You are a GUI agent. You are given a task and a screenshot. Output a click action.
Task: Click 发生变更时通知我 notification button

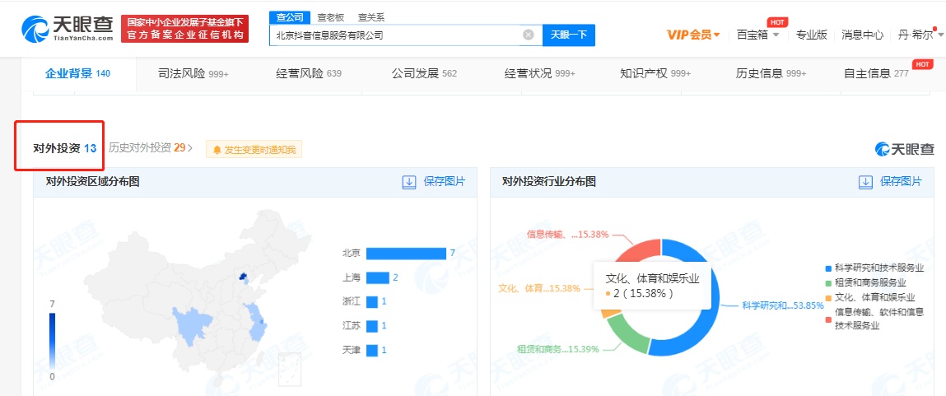254,150
